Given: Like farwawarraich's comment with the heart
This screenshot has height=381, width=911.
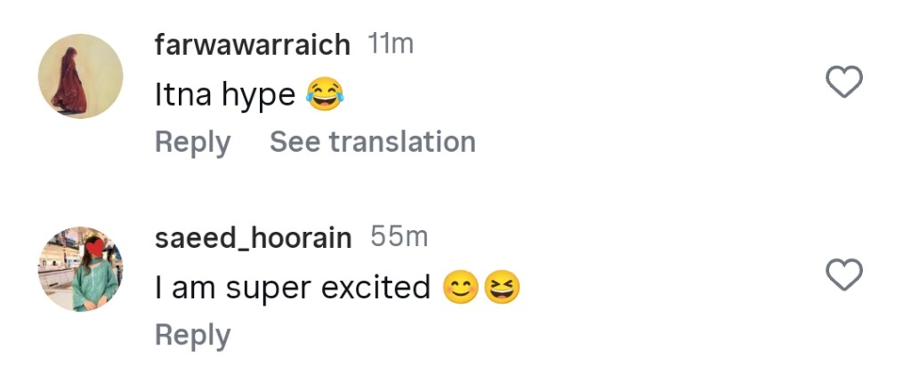Looking at the screenshot, I should tap(844, 83).
